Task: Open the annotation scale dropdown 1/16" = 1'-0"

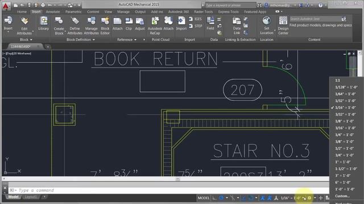Action: click(x=292, y=198)
